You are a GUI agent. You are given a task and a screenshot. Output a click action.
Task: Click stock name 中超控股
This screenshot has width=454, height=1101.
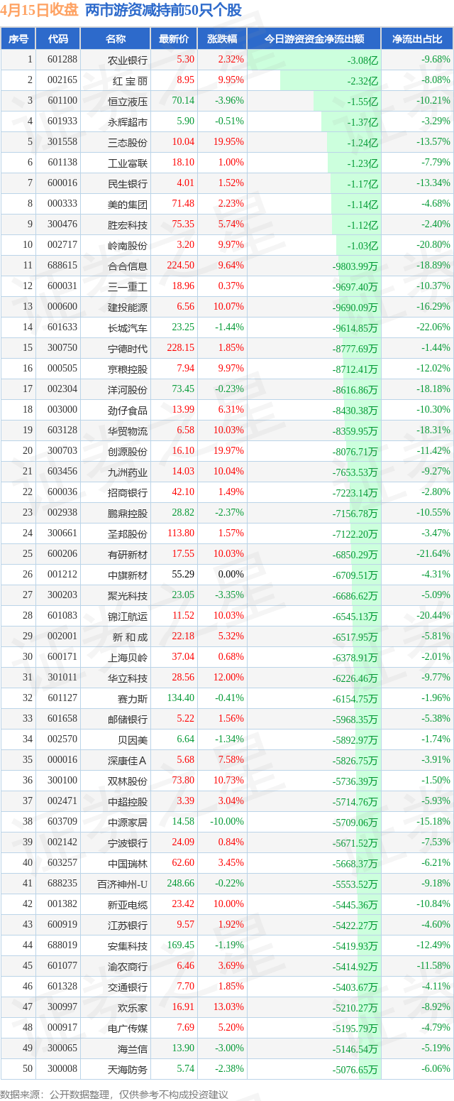click(128, 801)
